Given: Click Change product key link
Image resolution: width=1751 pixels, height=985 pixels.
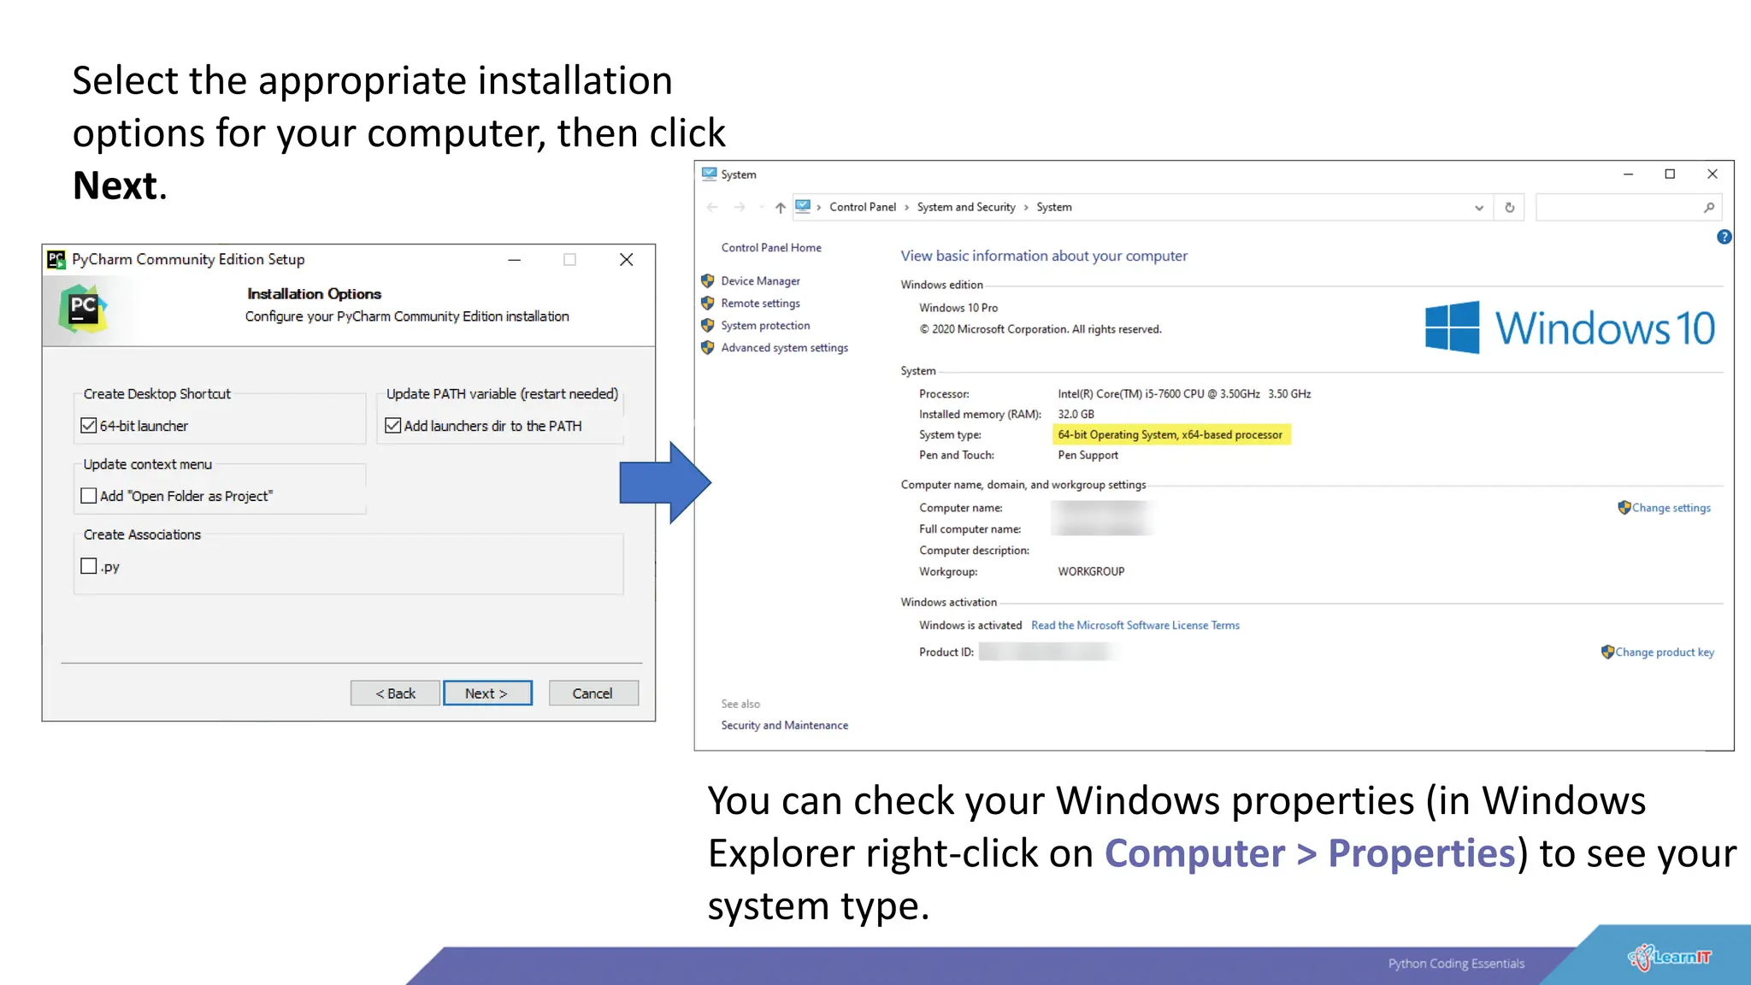Looking at the screenshot, I should [1665, 652].
